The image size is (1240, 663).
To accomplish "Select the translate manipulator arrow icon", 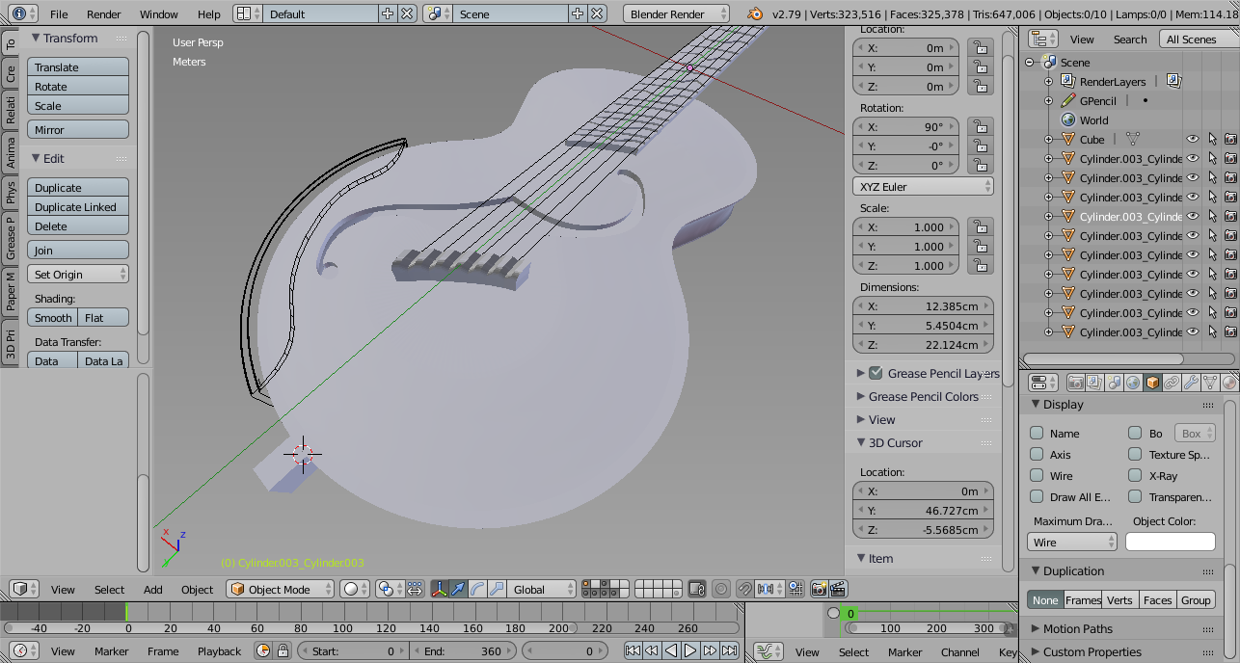I will [x=459, y=589].
